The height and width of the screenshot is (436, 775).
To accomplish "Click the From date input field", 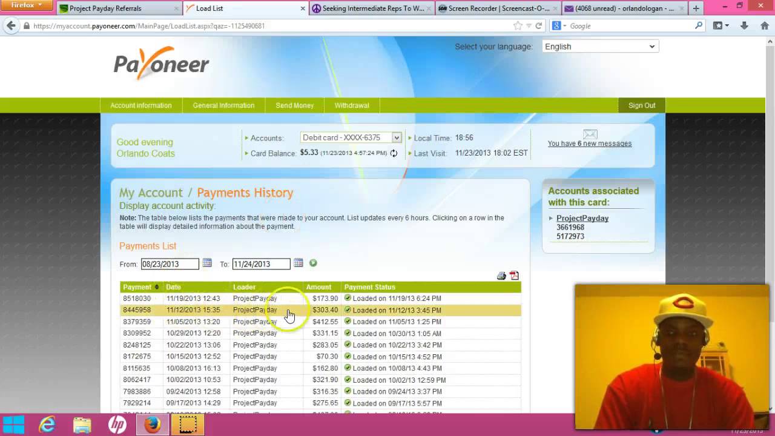I will point(170,264).
